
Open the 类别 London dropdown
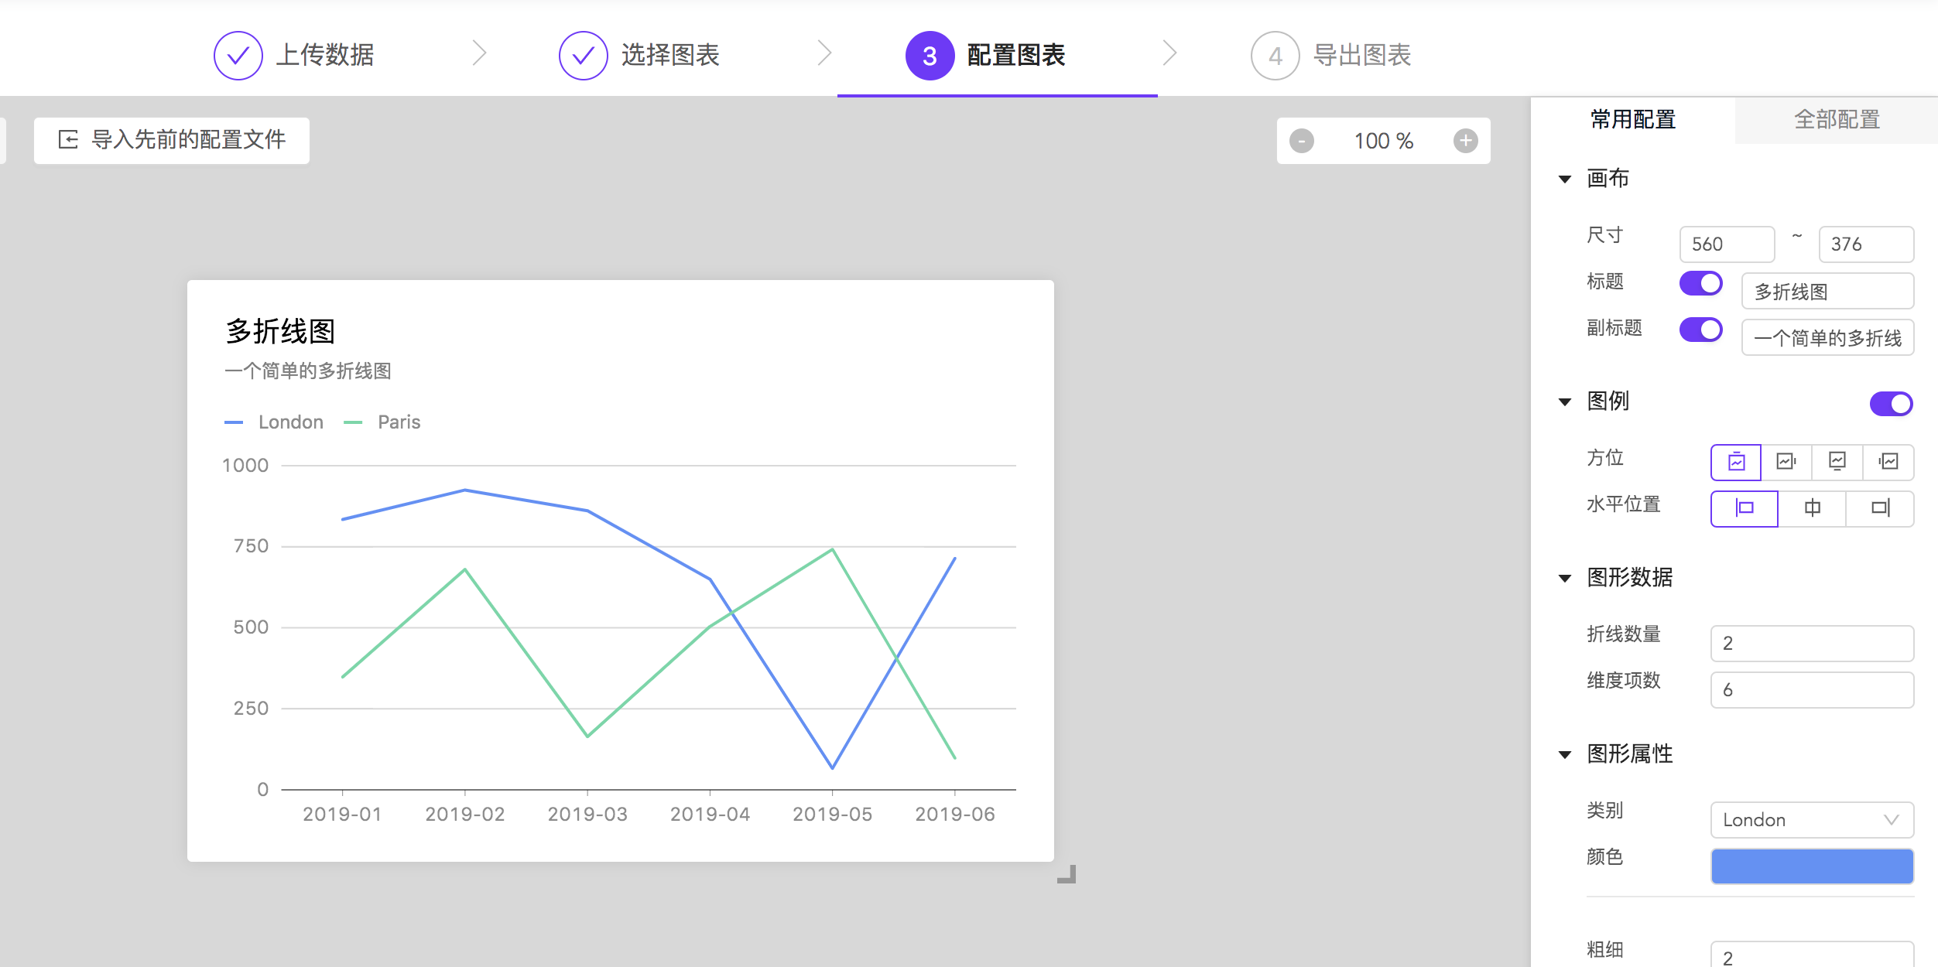[x=1812, y=820]
